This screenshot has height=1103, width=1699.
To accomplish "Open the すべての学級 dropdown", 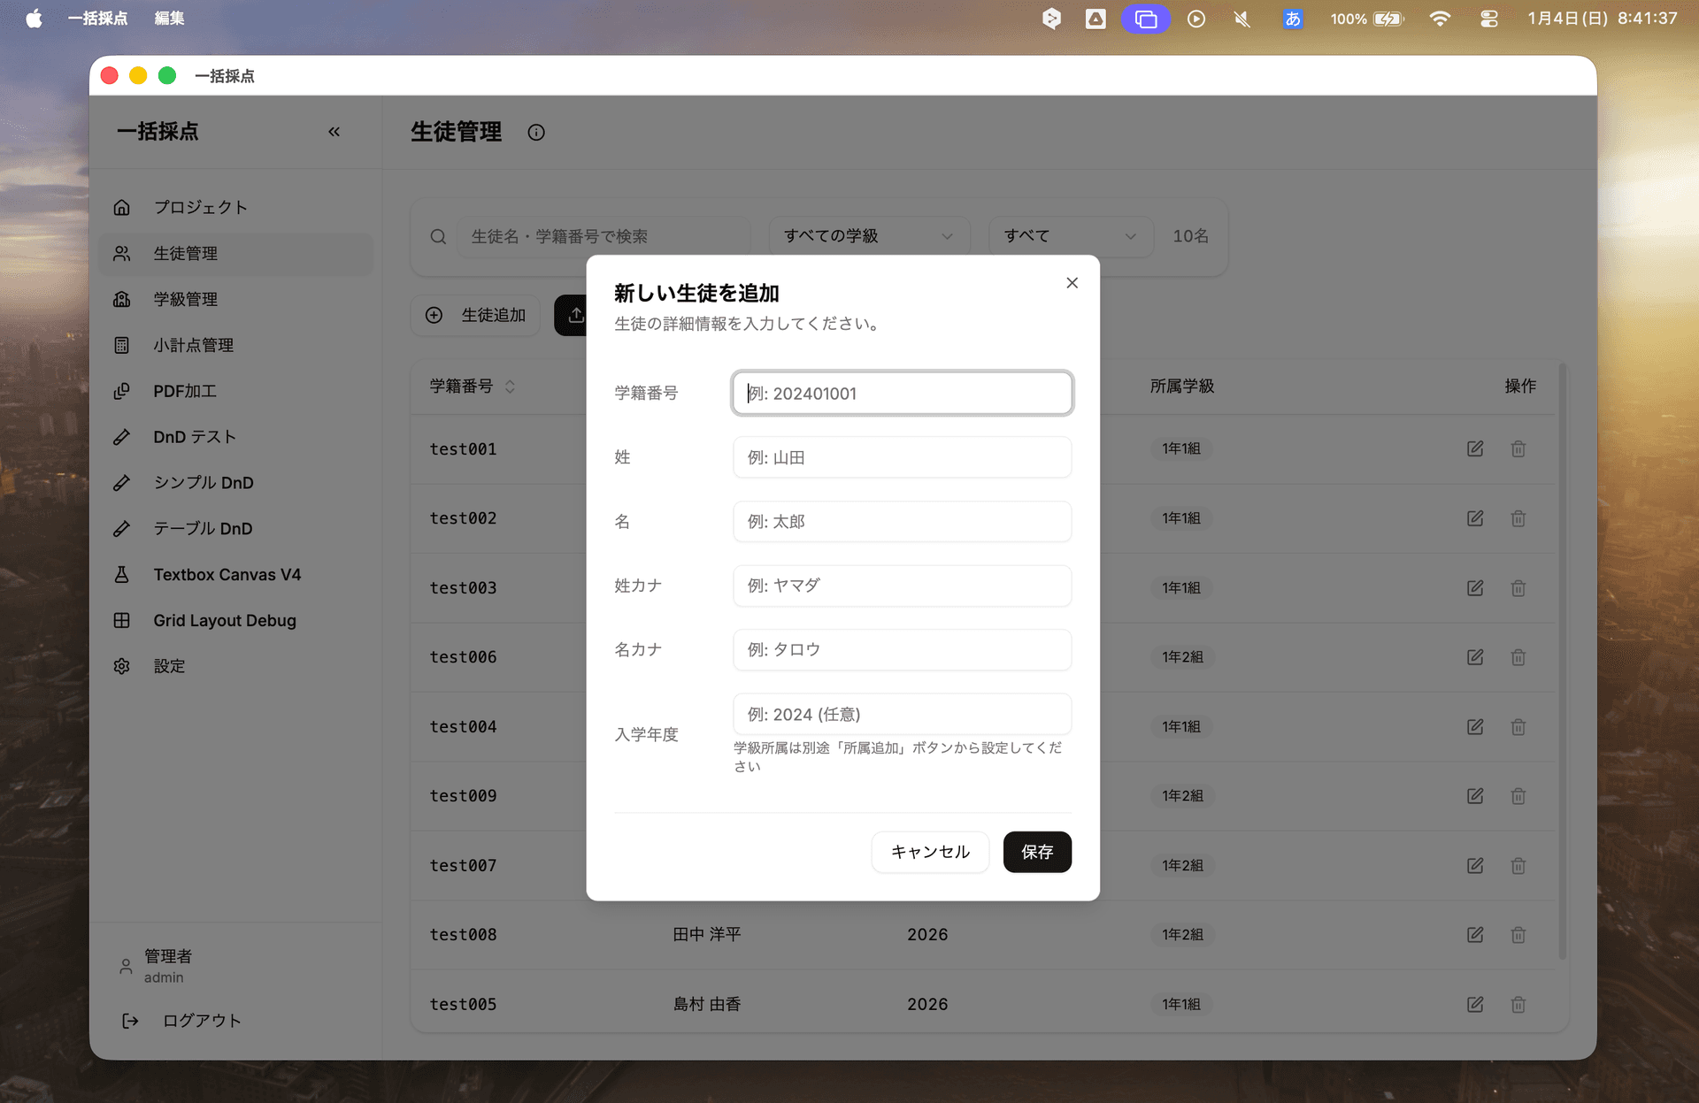I will point(868,236).
